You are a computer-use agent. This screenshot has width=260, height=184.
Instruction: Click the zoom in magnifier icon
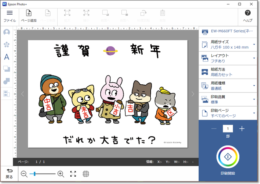pos(61,174)
